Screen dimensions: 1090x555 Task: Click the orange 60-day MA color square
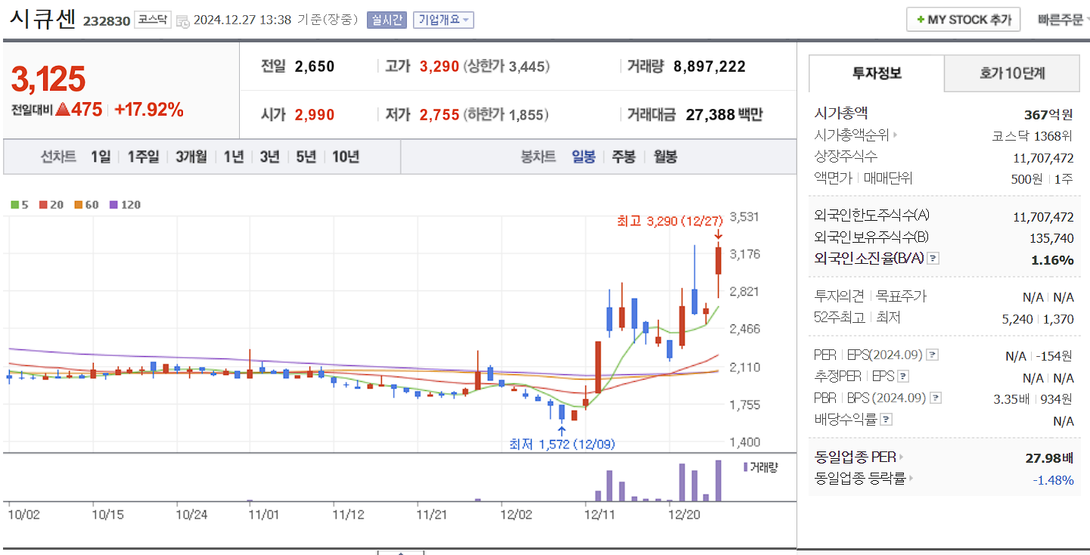(78, 205)
